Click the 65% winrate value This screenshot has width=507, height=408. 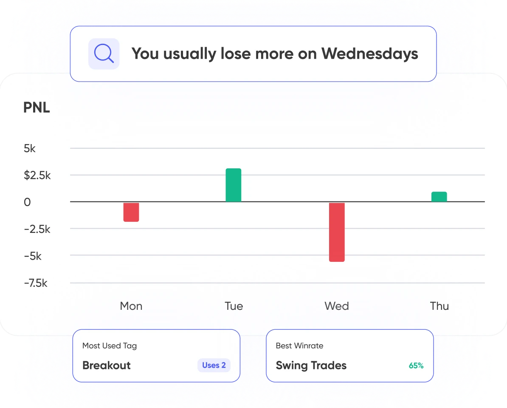(416, 365)
